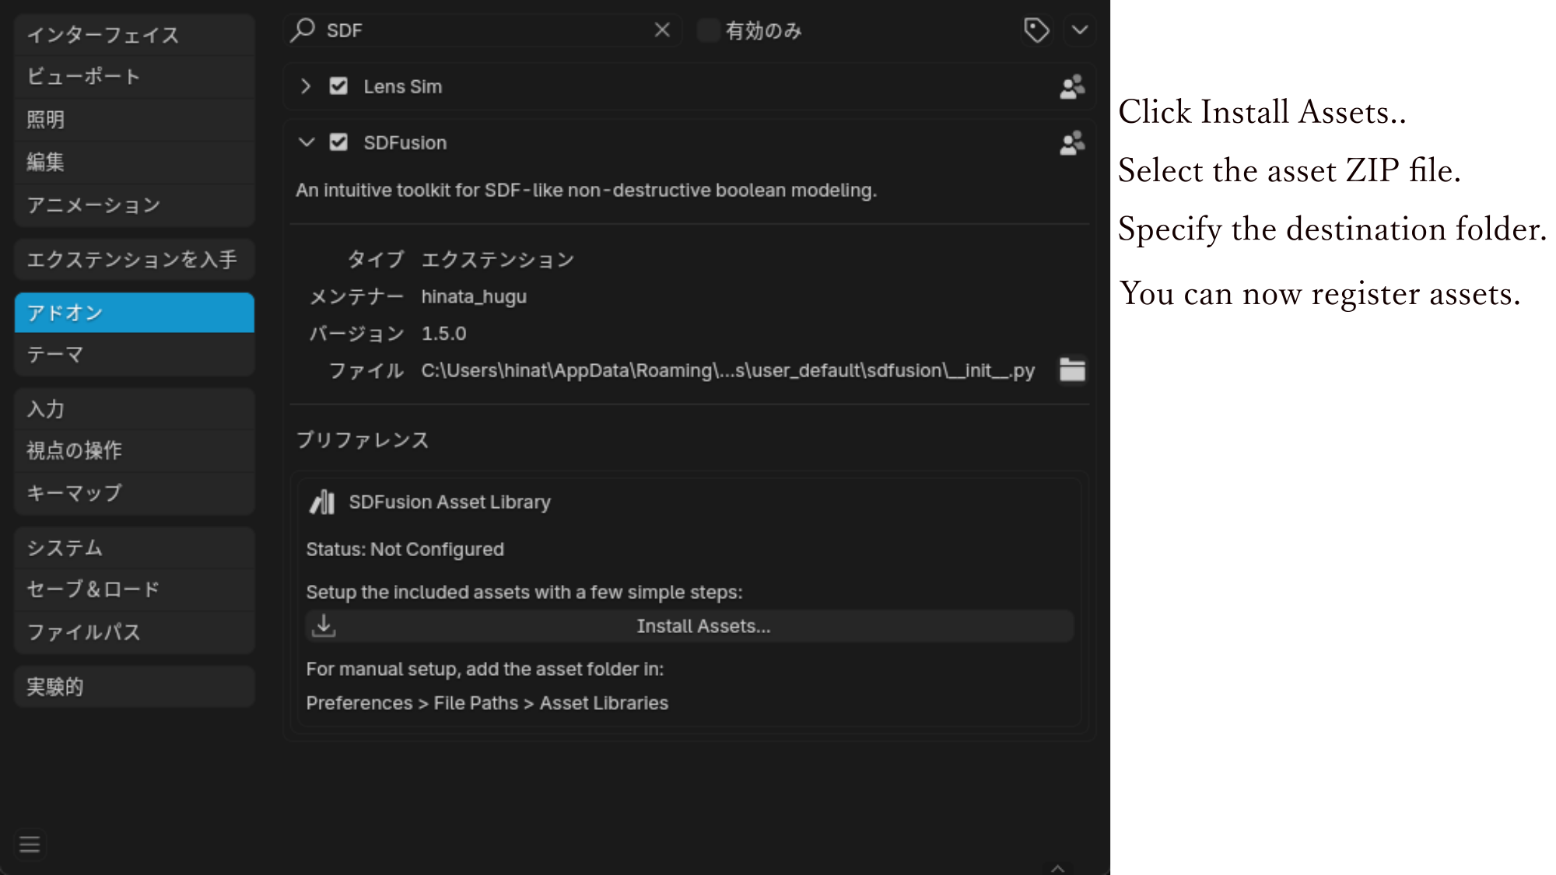
Task: Click the SDFusion community icon
Action: click(1072, 142)
